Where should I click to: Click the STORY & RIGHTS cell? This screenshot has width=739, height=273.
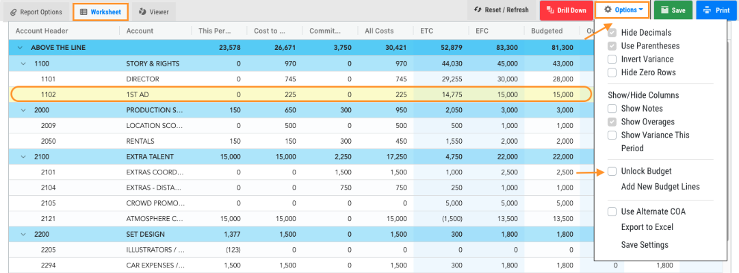153,63
